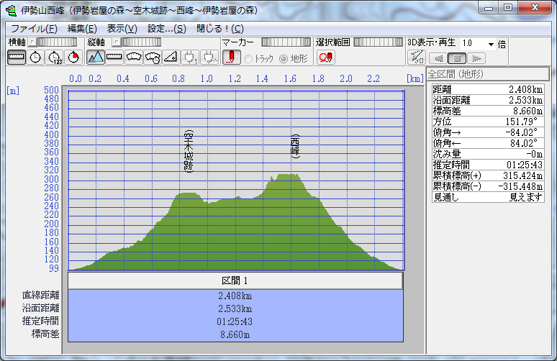Click the dotted heart-rate icon numbered 1

pos(191,57)
